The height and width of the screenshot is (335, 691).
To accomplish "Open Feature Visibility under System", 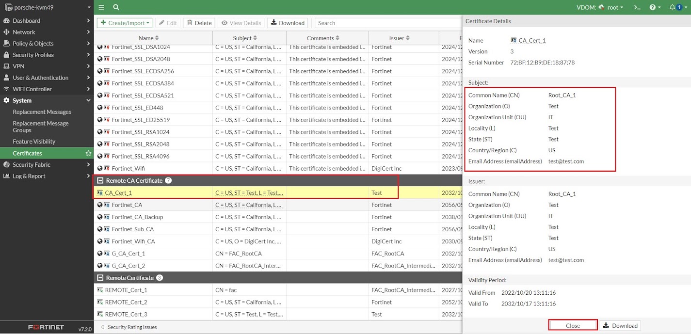I will 34,142.
